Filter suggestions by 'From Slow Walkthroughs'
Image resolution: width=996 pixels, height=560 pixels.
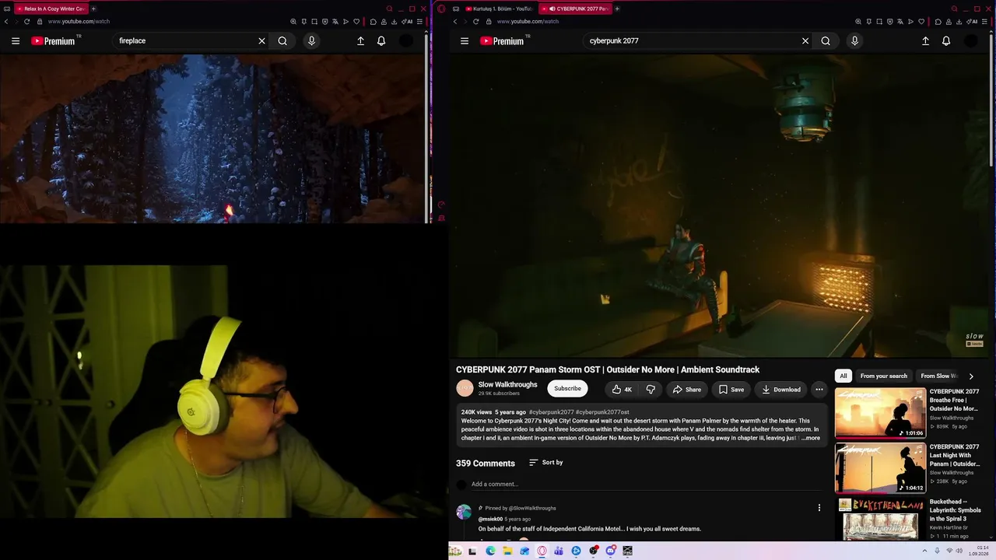coord(939,376)
